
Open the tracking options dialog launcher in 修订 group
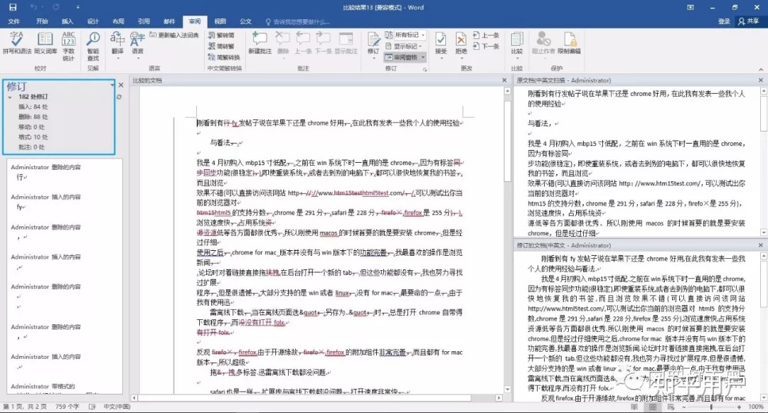click(425, 69)
